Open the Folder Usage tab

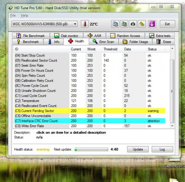(135, 42)
